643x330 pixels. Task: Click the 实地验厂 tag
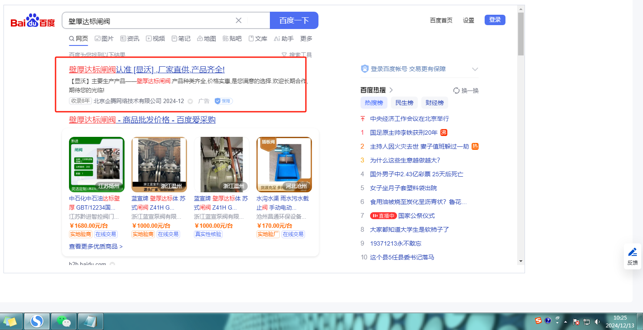click(x=268, y=234)
